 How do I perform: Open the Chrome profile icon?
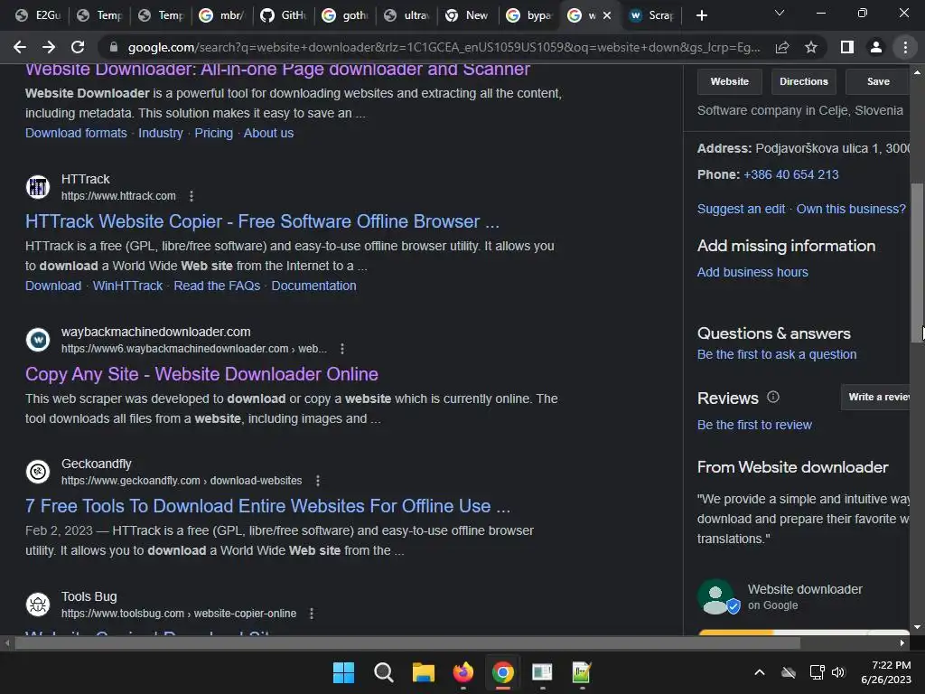[876, 47]
